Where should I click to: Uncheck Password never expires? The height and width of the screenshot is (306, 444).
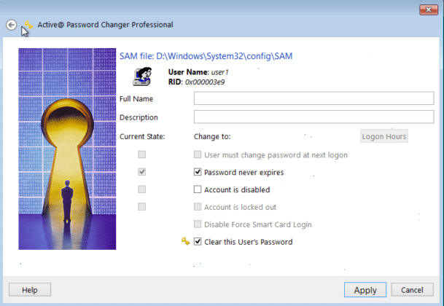pos(198,172)
